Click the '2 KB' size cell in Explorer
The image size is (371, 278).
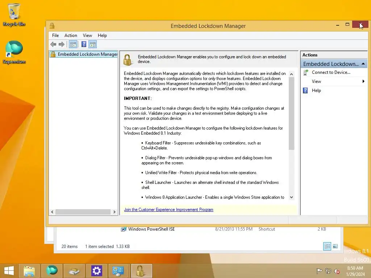[x=322, y=229]
